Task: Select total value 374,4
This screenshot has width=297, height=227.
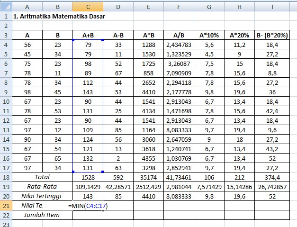Action: tap(272, 177)
